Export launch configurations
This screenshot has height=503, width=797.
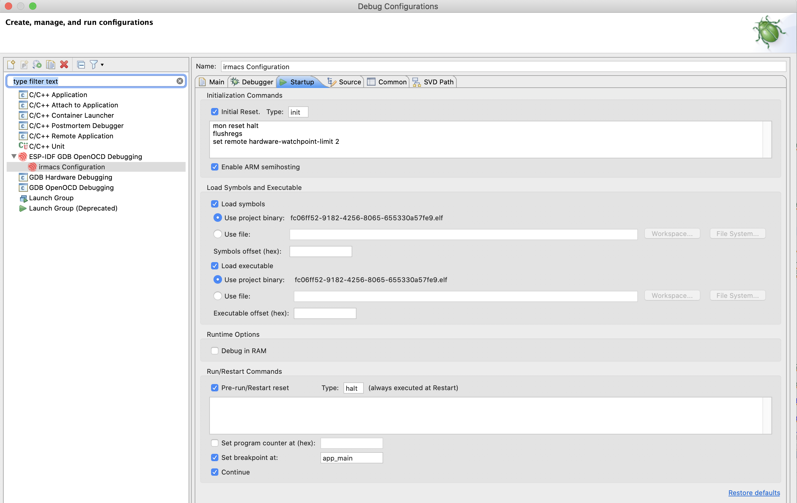[37, 65]
